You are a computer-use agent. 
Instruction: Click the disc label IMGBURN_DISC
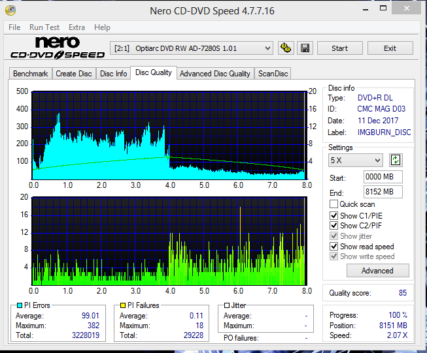pos(384,132)
